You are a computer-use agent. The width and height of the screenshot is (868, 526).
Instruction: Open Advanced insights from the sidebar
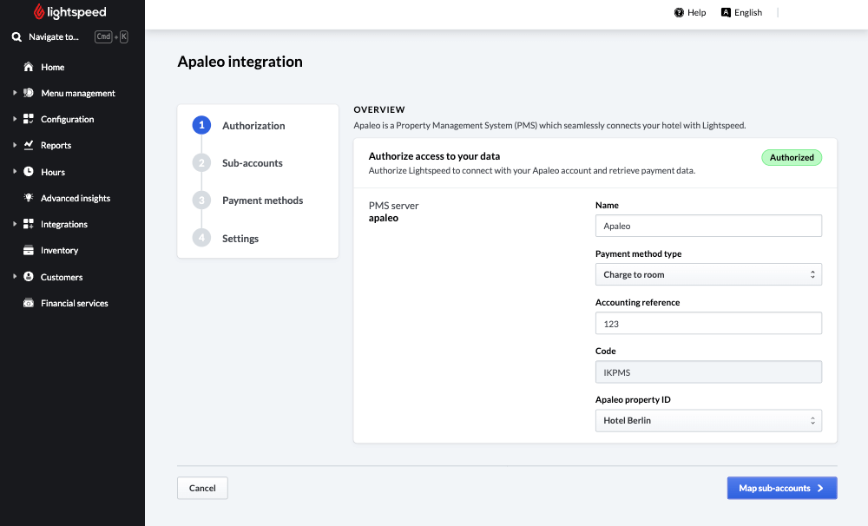tap(76, 198)
